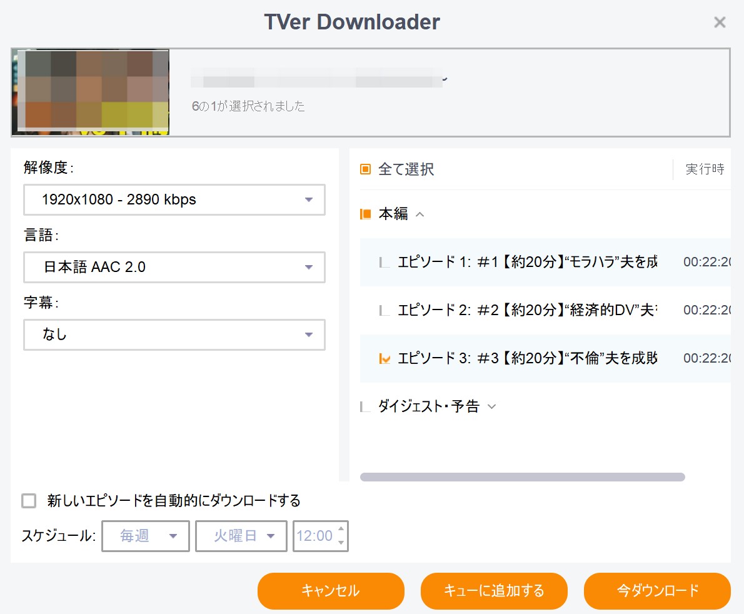Open the 毎週 schedule frequency dropdown
744x614 pixels.
coord(146,536)
